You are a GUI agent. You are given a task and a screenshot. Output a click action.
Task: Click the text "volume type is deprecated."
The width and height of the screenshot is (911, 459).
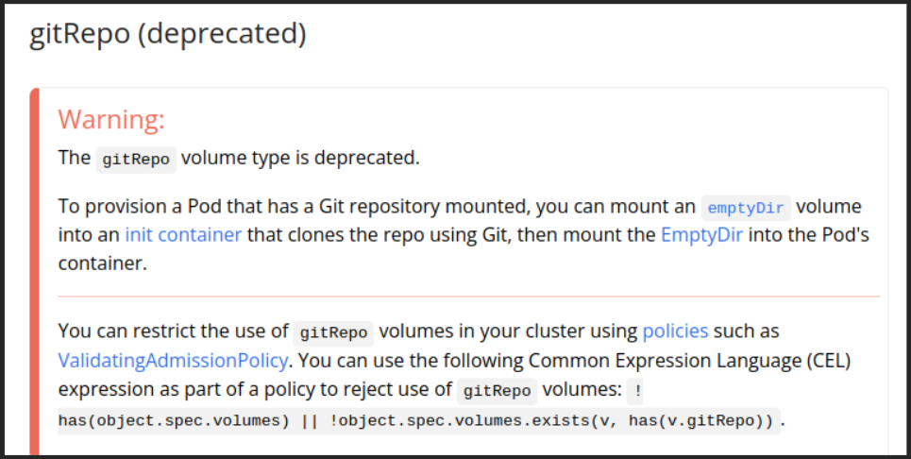tap(300, 158)
